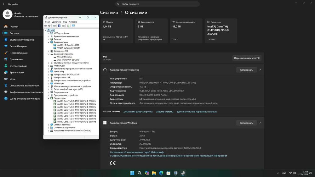Open the Действие menu in Device Manager
This screenshot has height=177, width=315.
[x=57, y=22]
